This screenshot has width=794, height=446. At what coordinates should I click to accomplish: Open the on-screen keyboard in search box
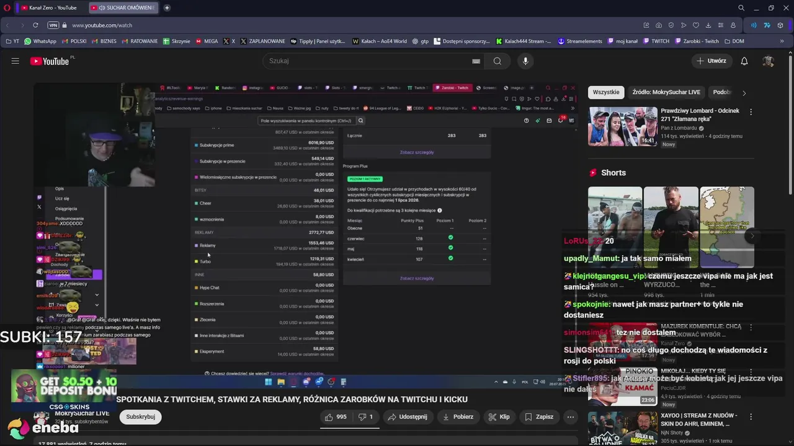point(476,61)
